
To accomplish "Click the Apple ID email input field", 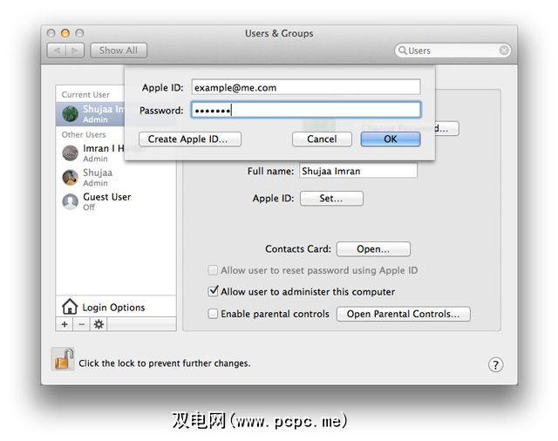I will pyautogui.click(x=306, y=87).
